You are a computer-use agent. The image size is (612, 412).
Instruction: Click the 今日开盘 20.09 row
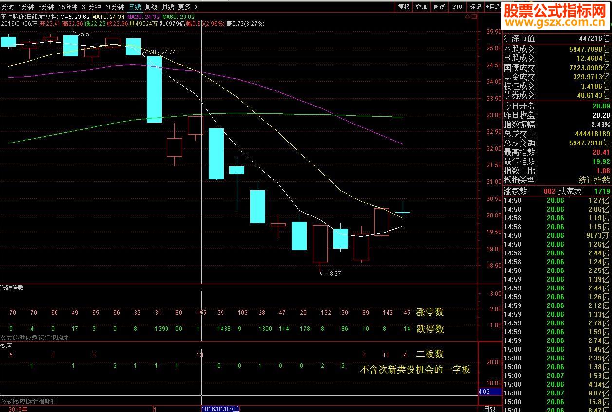(557, 106)
